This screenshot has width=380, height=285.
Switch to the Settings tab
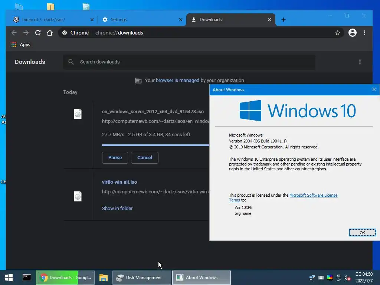point(142,20)
